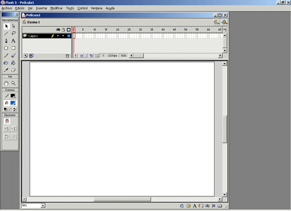Open the Edit Symbols dropdown button
The height and width of the screenshot is (211, 291).
tap(224, 22)
